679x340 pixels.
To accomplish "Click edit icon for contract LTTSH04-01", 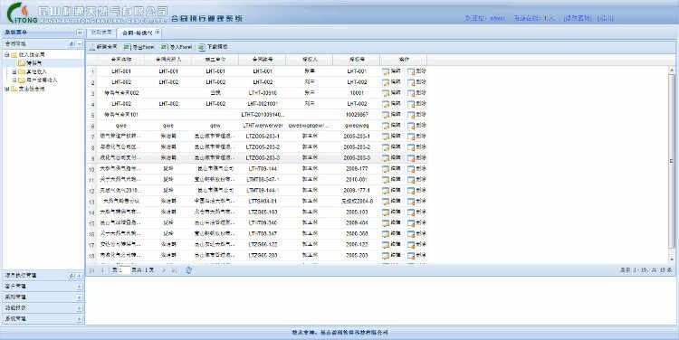I will 386,201.
